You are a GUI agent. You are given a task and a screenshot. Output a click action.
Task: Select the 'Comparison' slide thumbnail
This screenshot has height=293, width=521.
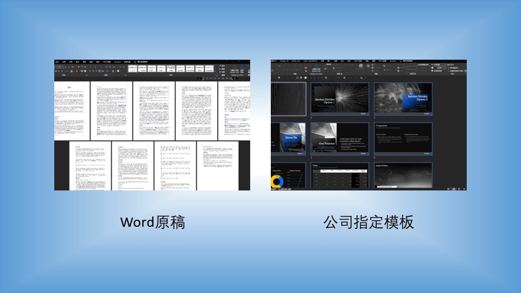pyautogui.click(x=403, y=138)
